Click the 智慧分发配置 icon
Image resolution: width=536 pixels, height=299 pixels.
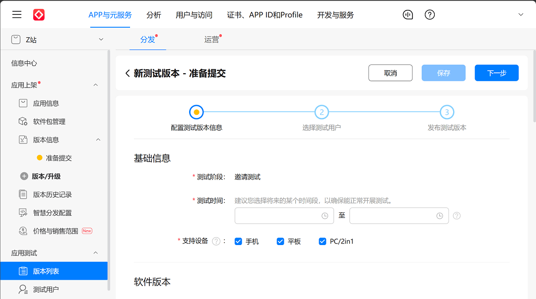click(23, 213)
